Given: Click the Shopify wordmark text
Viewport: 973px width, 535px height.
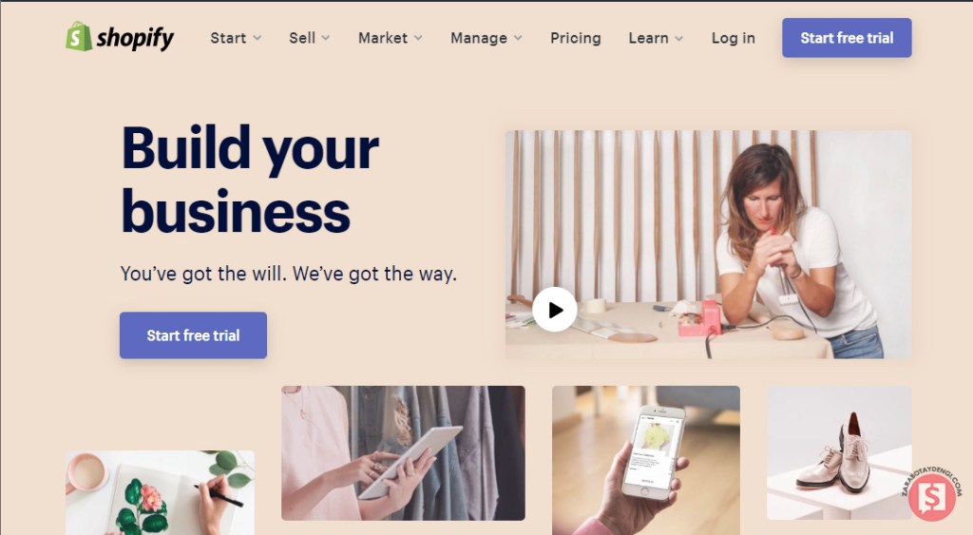Looking at the screenshot, I should (135, 38).
